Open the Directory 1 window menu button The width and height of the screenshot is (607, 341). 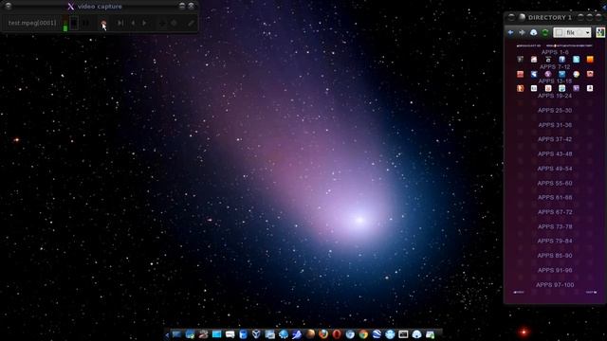(511, 17)
